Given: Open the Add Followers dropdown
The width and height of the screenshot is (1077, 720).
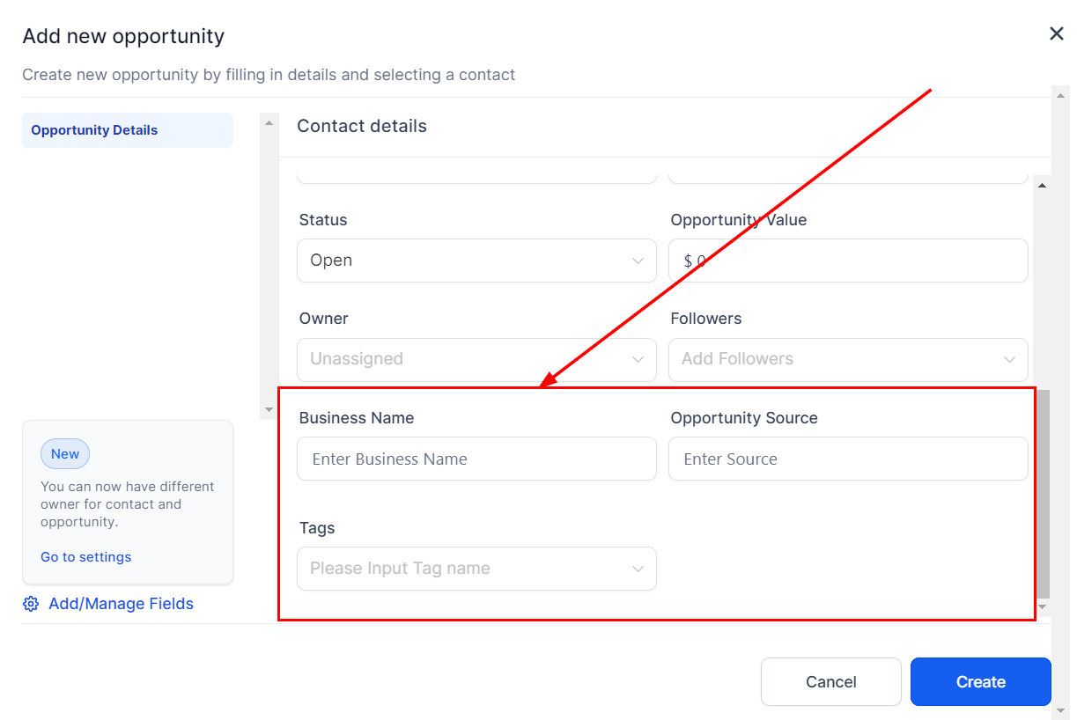Looking at the screenshot, I should point(847,359).
